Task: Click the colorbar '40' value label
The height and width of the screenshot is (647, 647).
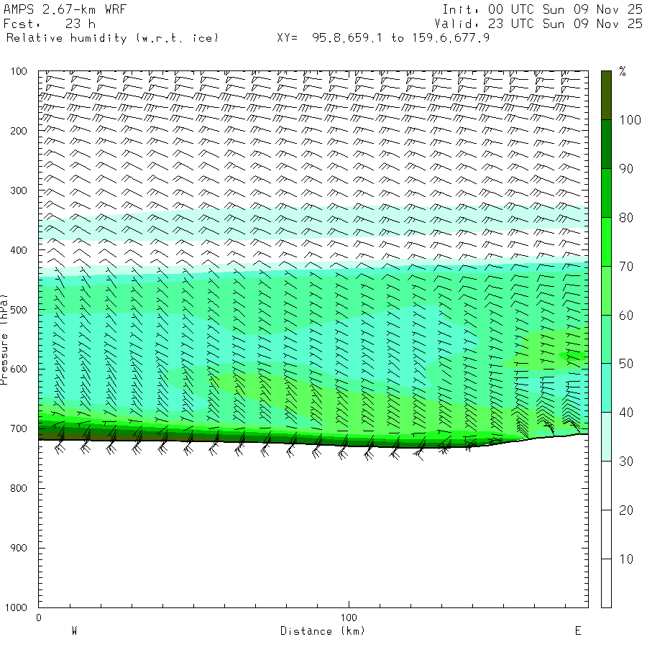Action: pos(626,413)
